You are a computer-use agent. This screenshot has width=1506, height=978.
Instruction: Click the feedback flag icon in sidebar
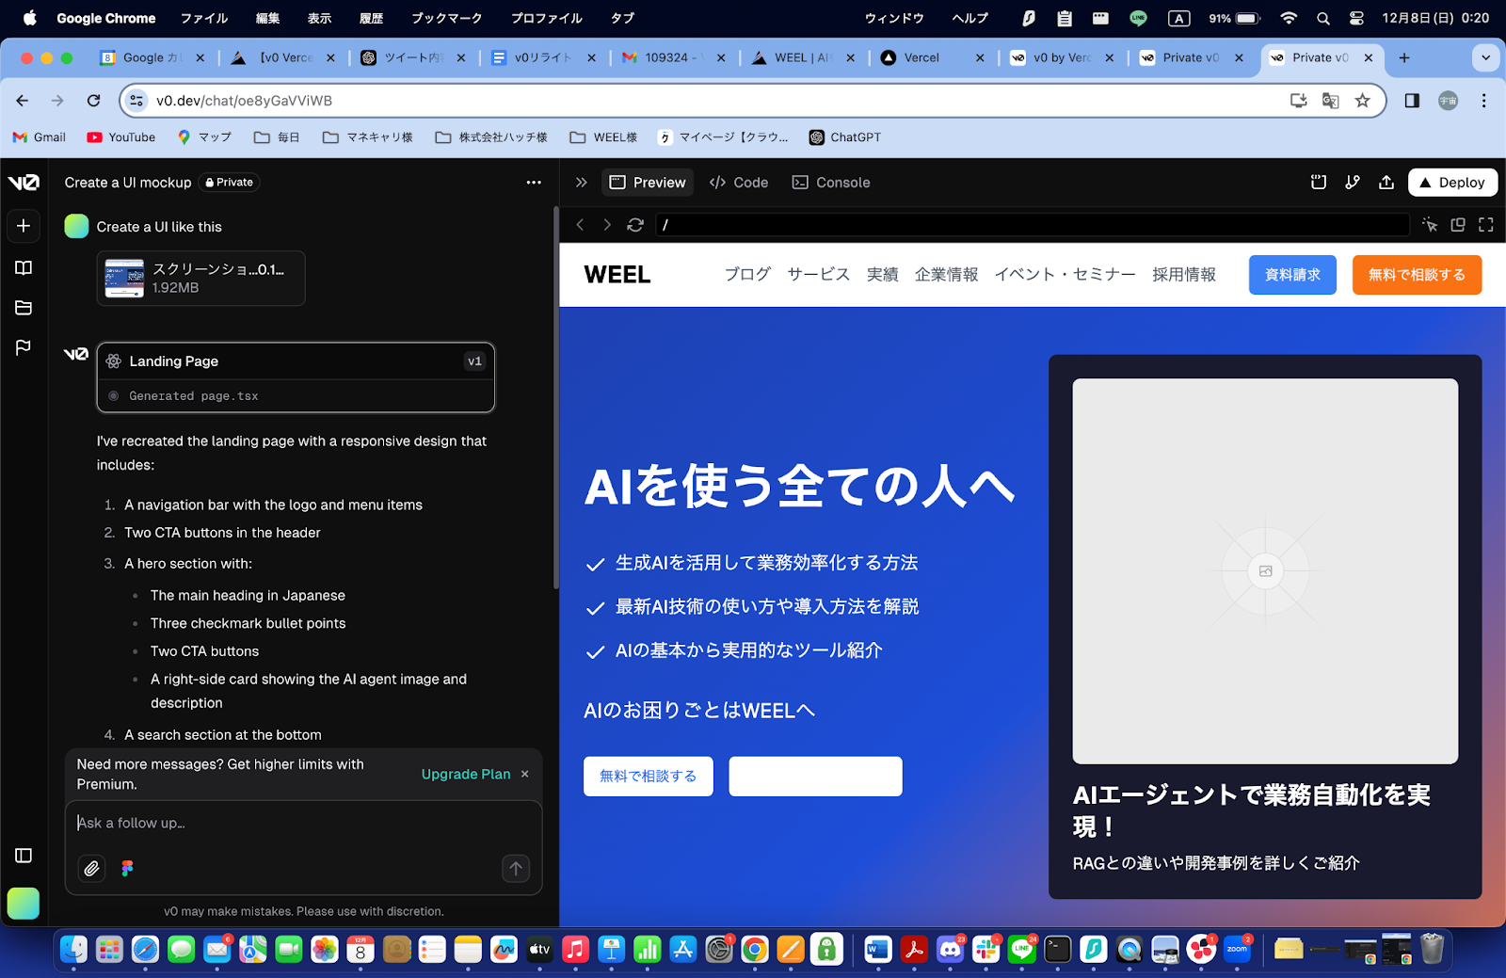(24, 347)
